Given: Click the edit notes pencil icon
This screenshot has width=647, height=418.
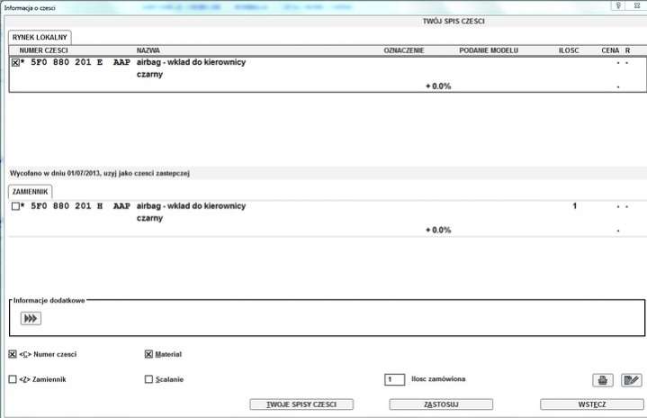Looking at the screenshot, I should (x=631, y=380).
